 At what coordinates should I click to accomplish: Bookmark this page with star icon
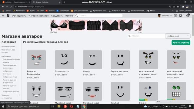[x=178, y=7]
